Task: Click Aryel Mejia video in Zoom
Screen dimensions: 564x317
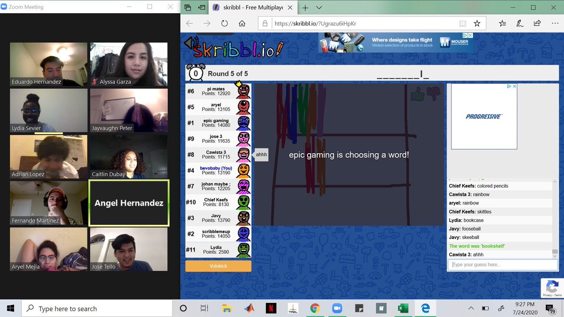Action: [49, 249]
